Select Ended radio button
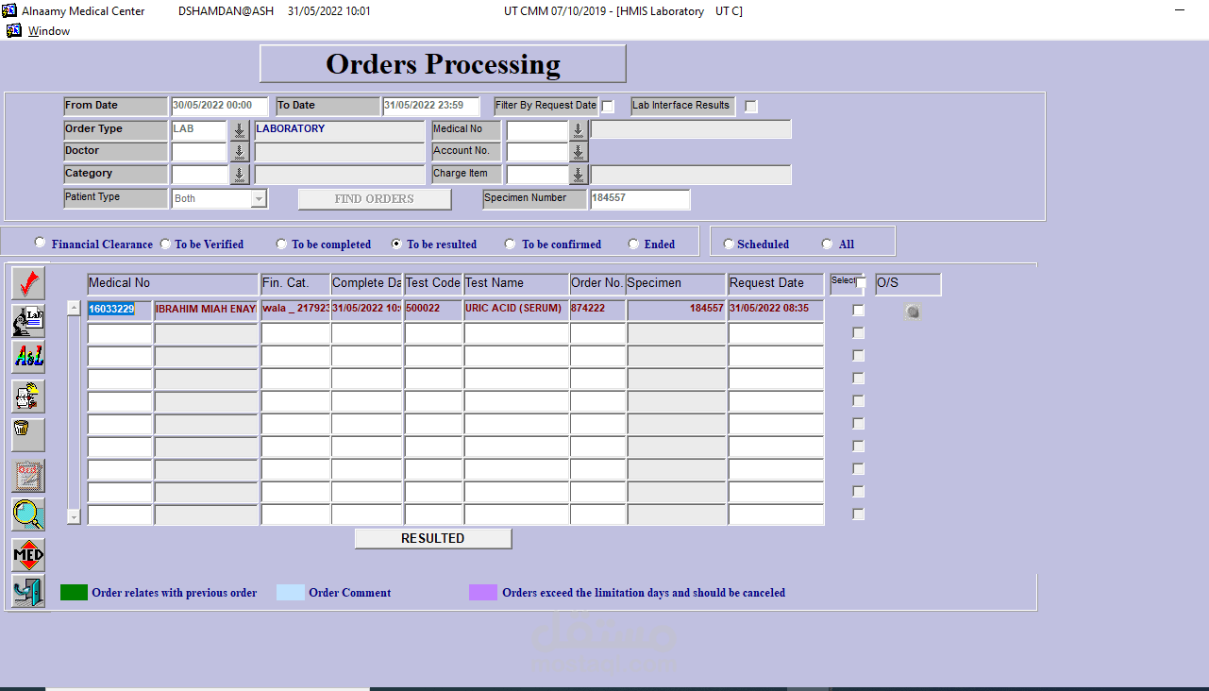 pyautogui.click(x=633, y=244)
